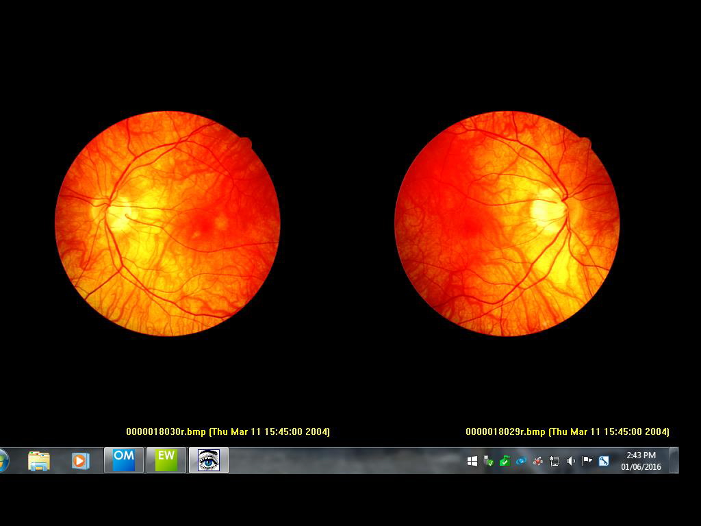Click the white Windows logo tray icon

click(472, 461)
